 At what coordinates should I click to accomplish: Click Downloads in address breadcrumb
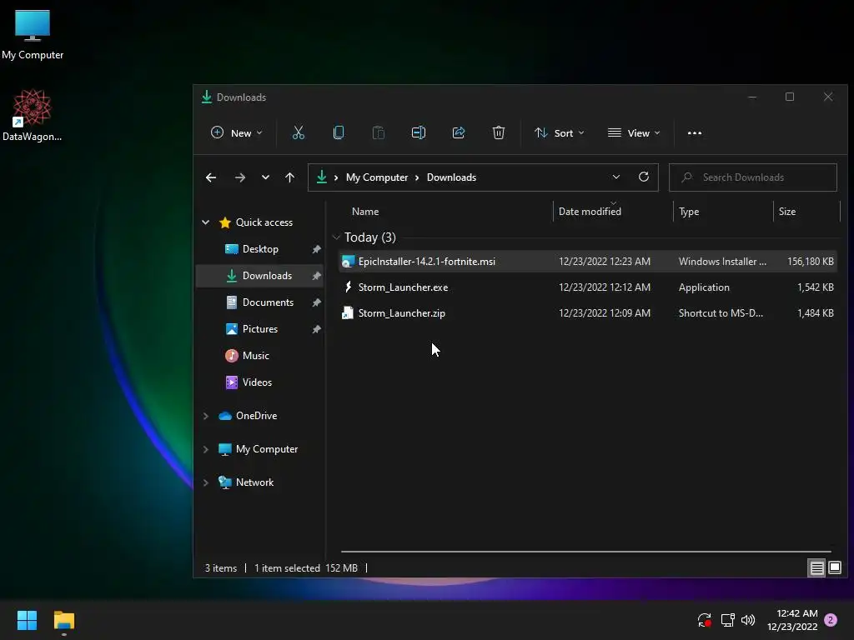tap(451, 177)
